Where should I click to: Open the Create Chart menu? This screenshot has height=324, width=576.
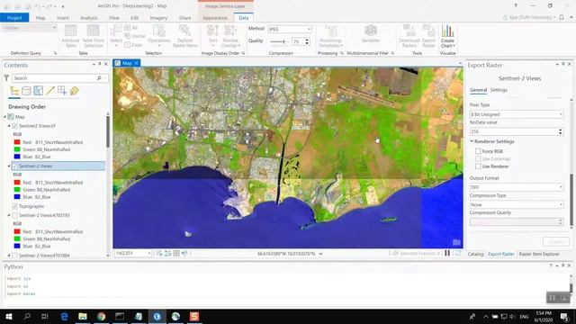point(447,36)
